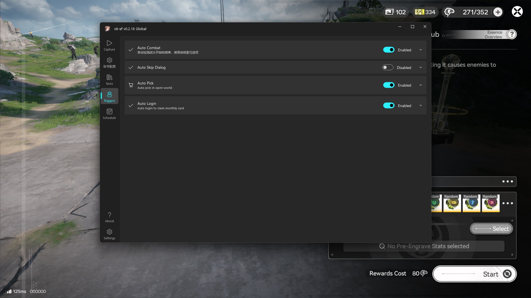
Task: Open the three-dots menu beside Random items
Action: (507, 203)
